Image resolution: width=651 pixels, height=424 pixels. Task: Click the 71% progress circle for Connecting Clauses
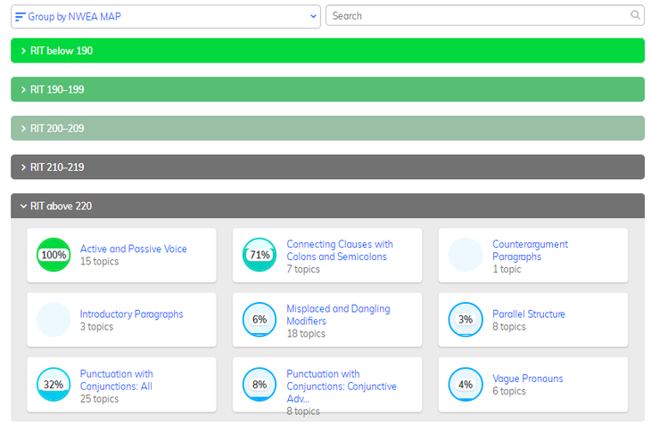pos(260,255)
